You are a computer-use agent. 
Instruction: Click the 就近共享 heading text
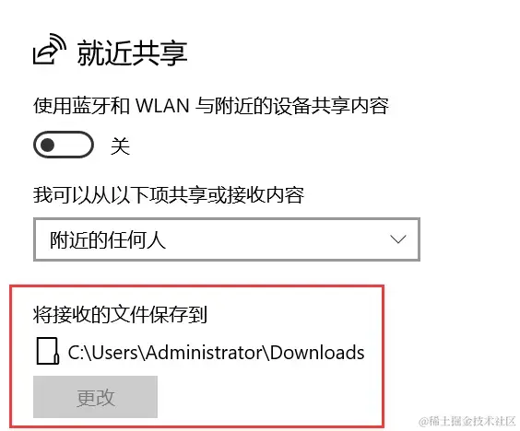pyautogui.click(x=133, y=53)
